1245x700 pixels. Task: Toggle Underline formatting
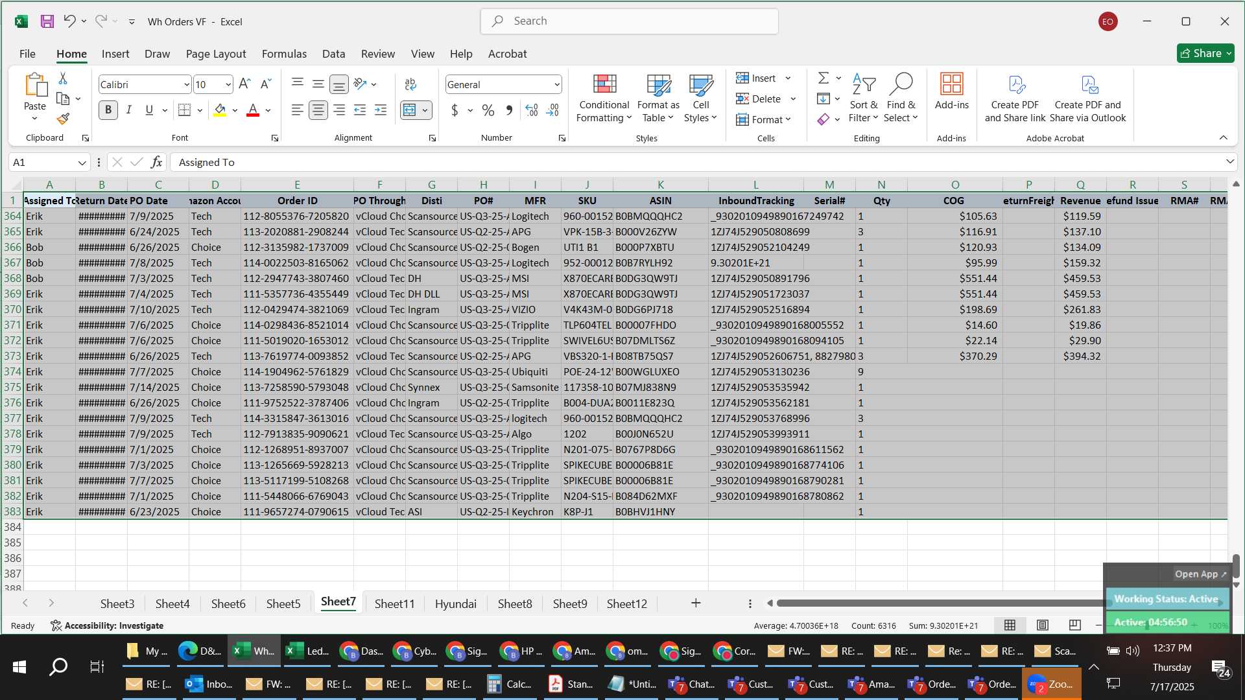149,110
